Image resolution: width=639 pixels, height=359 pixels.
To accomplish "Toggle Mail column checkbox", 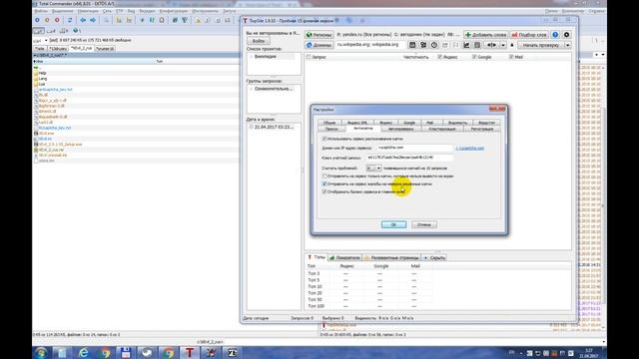I will [x=511, y=57].
